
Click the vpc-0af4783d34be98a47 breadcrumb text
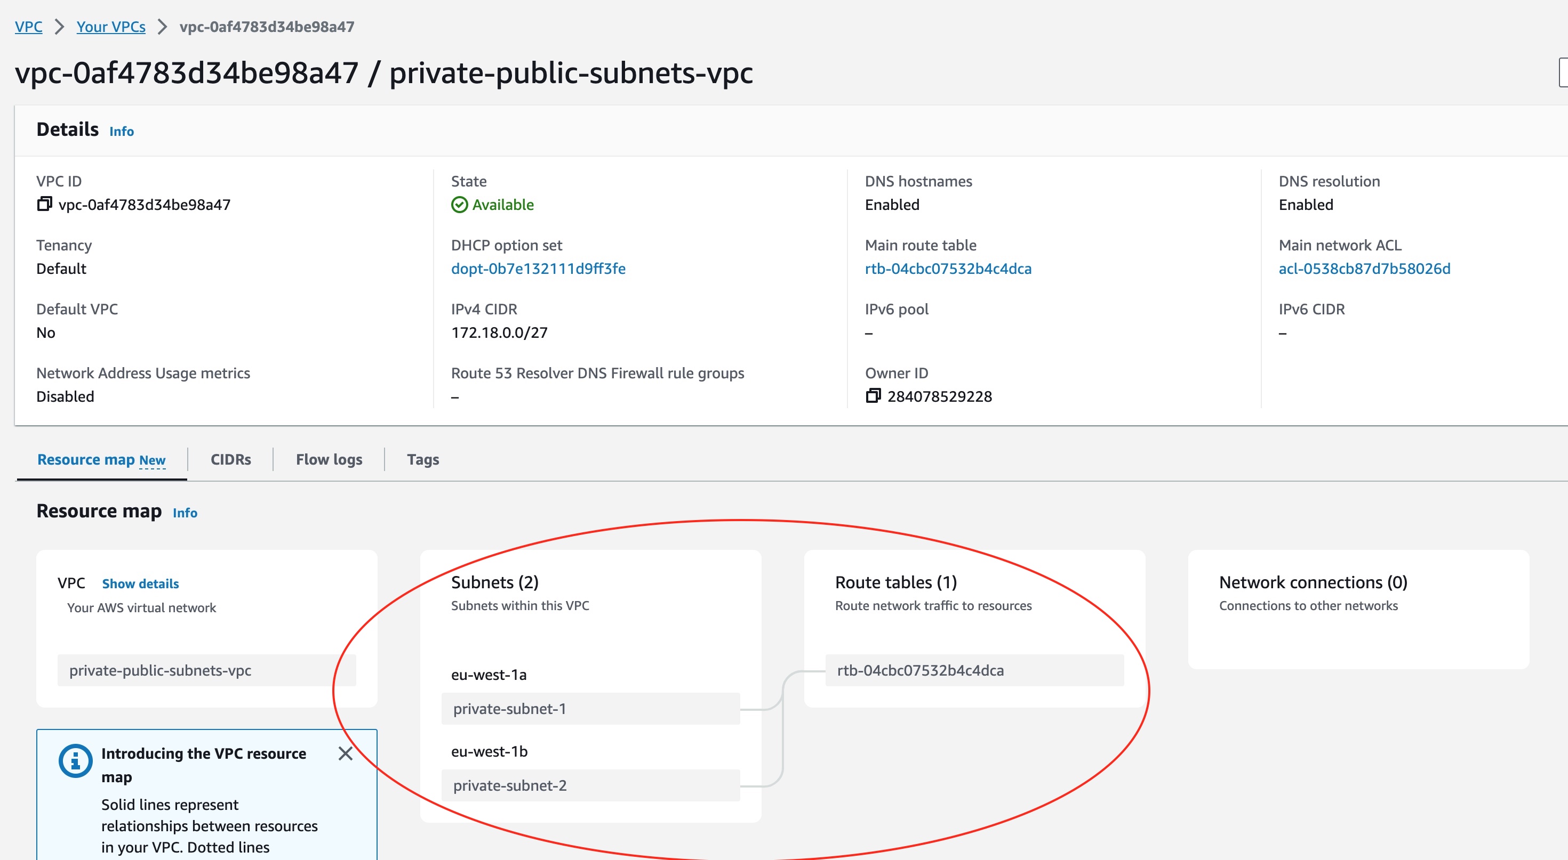[x=267, y=27]
